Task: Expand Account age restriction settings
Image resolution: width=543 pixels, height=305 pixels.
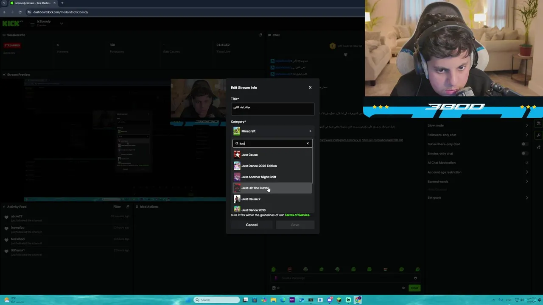Action: [x=478, y=172]
